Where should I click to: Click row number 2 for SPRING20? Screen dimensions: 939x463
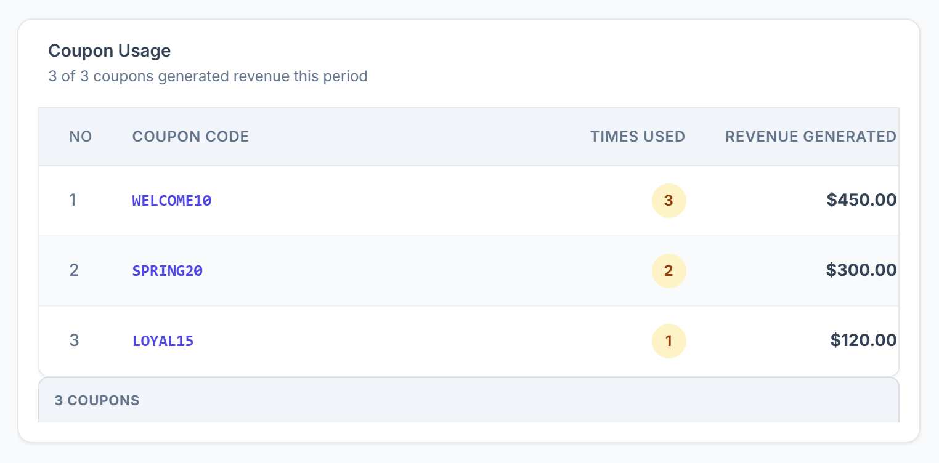[74, 270]
